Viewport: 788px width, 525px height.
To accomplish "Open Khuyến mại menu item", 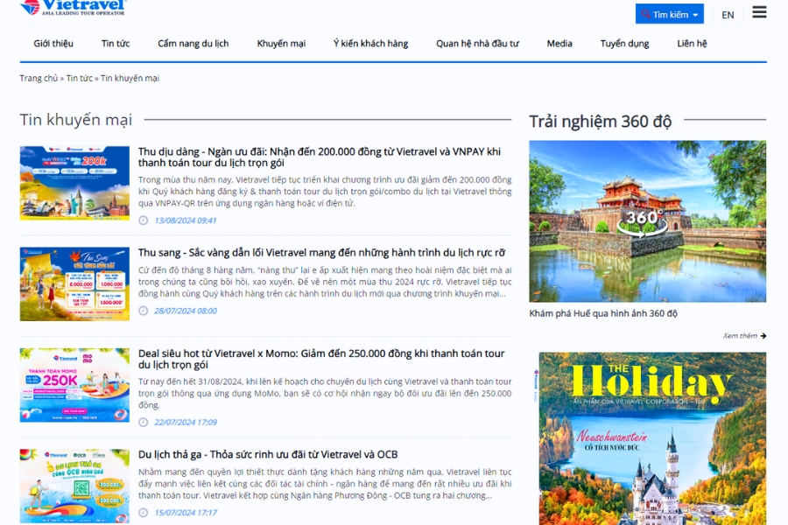I will point(281,44).
